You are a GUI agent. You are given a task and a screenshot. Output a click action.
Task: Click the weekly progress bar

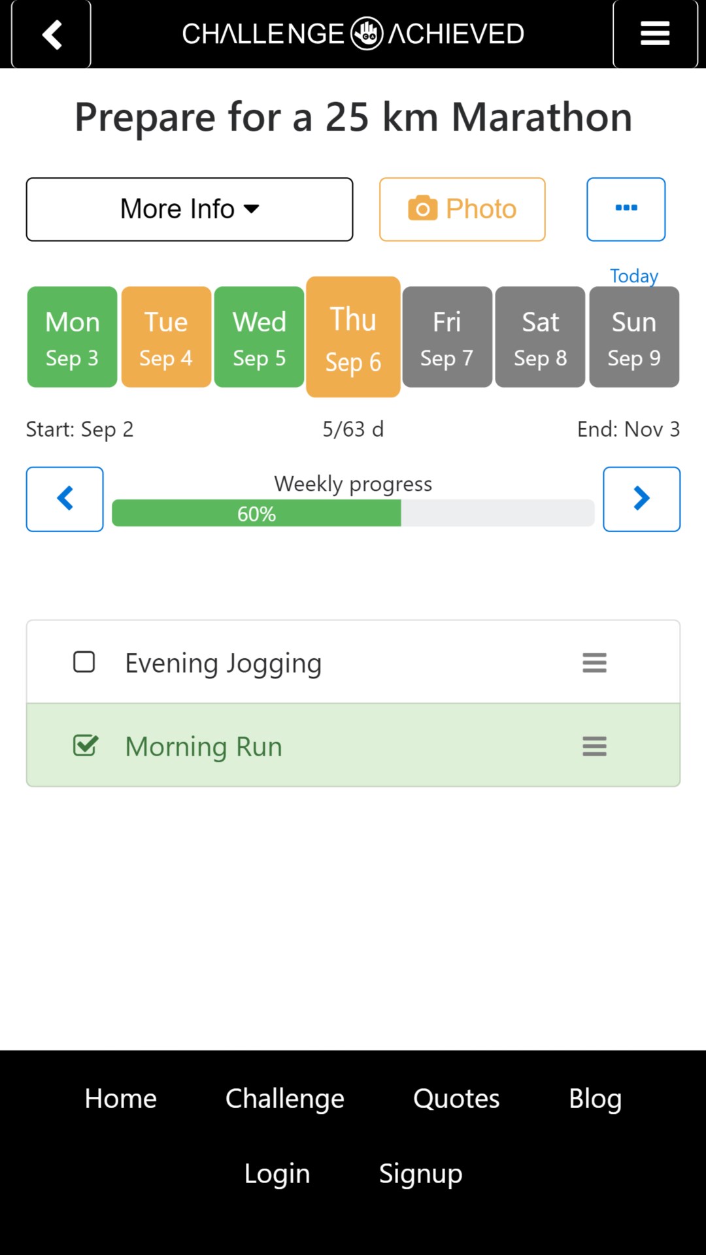tap(353, 513)
